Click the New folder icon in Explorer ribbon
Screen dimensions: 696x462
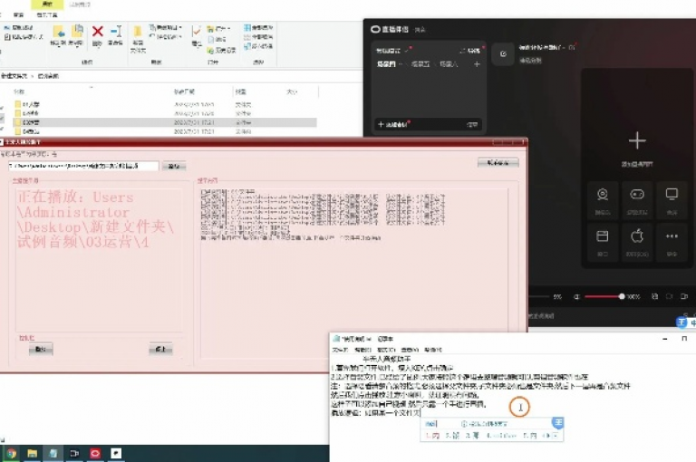138,31
